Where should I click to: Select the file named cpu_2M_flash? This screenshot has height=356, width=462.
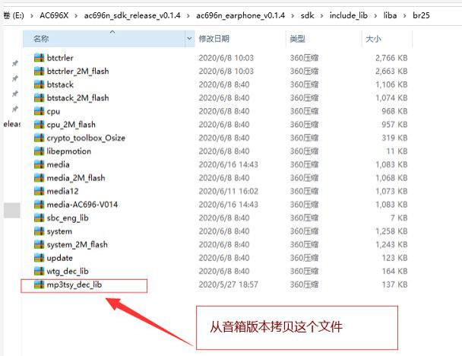(x=71, y=125)
